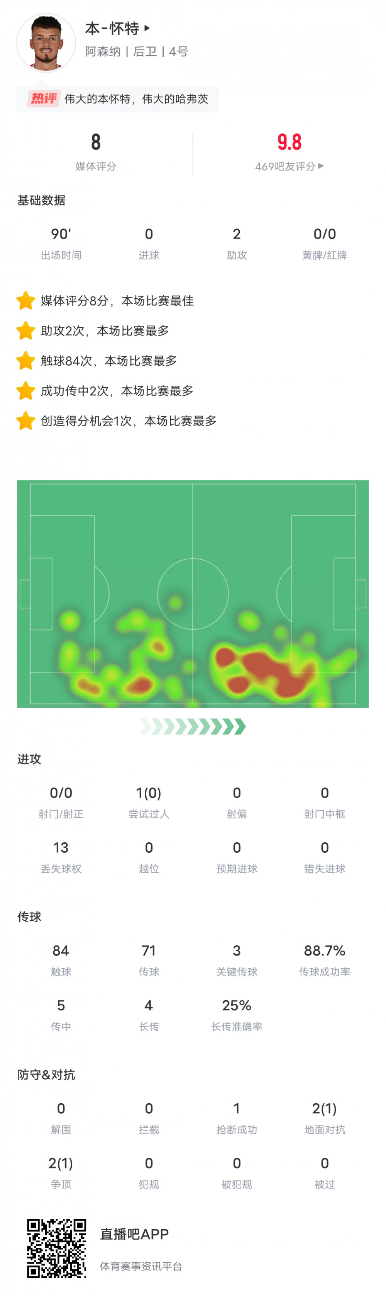Click the star beside 媒体评分8分 highlight
Screen dimensions: 386x1296
click(x=25, y=301)
